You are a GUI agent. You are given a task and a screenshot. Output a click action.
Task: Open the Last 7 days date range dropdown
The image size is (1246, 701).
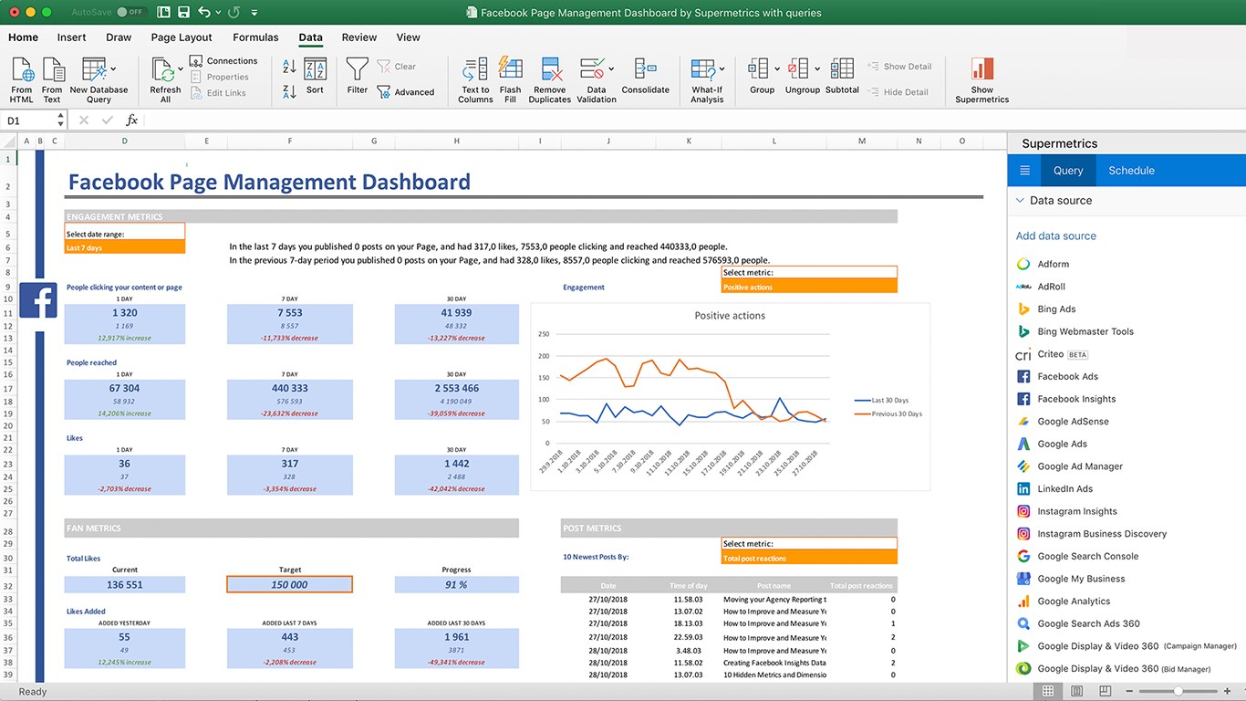point(125,247)
